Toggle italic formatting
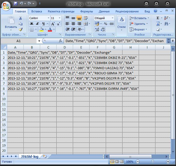This screenshot has height=166, width=176. click(x=38, y=24)
